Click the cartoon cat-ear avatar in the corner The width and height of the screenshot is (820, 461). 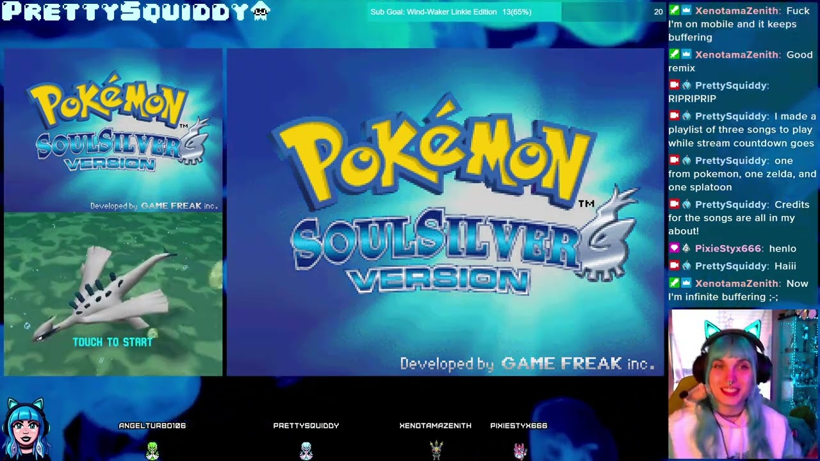(x=26, y=428)
